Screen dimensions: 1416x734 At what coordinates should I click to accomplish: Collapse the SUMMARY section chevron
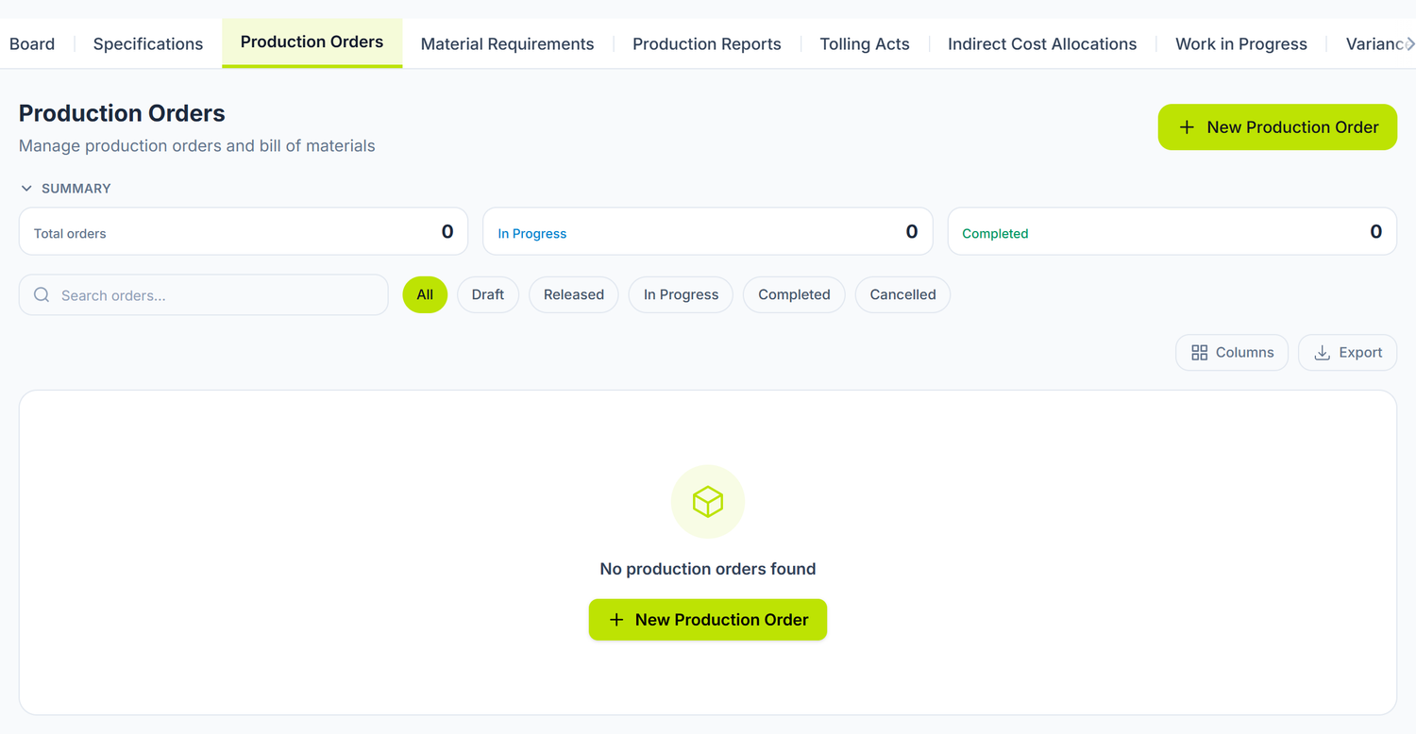[x=26, y=189]
